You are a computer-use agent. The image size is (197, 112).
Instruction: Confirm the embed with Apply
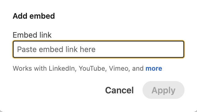[163, 90]
